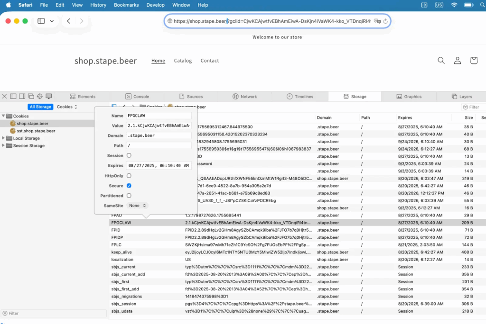
Task: Enable the HttpOnly checkbox
Action: click(129, 176)
